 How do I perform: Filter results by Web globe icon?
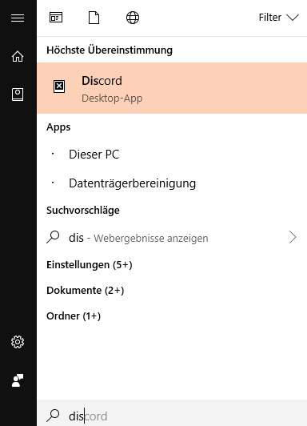pos(133,18)
